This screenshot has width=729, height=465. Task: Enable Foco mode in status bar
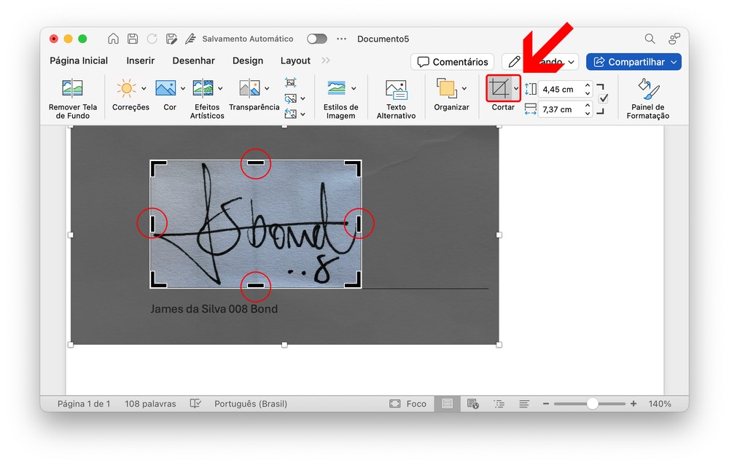(x=408, y=404)
